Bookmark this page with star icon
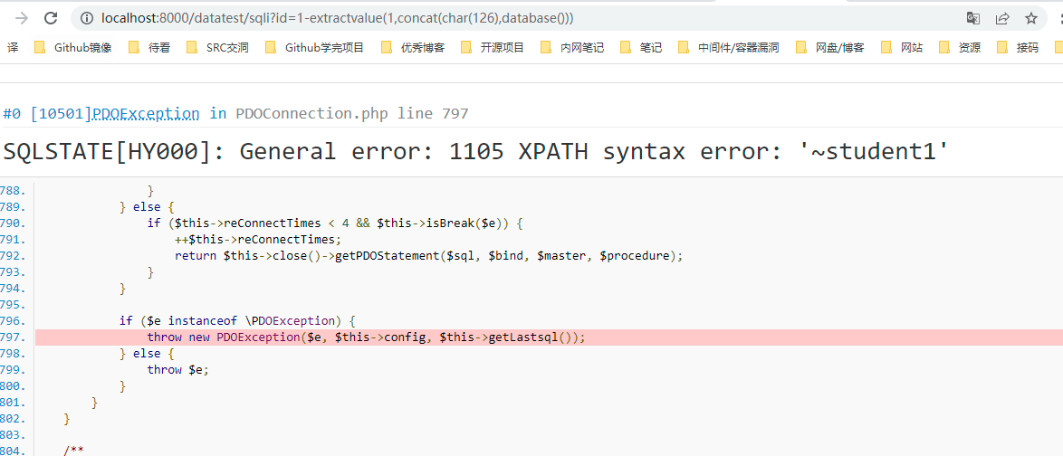Screen dimensions: 1063x456 click(1031, 18)
